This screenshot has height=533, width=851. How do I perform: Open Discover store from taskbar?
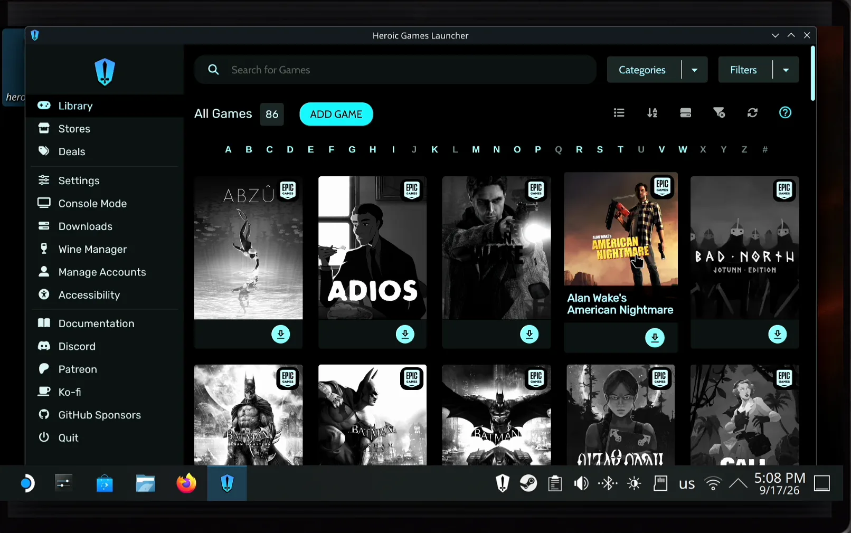click(105, 483)
